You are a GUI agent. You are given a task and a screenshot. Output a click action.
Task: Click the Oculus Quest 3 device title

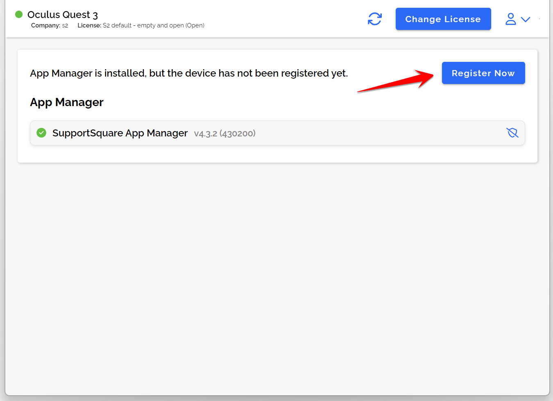(63, 15)
